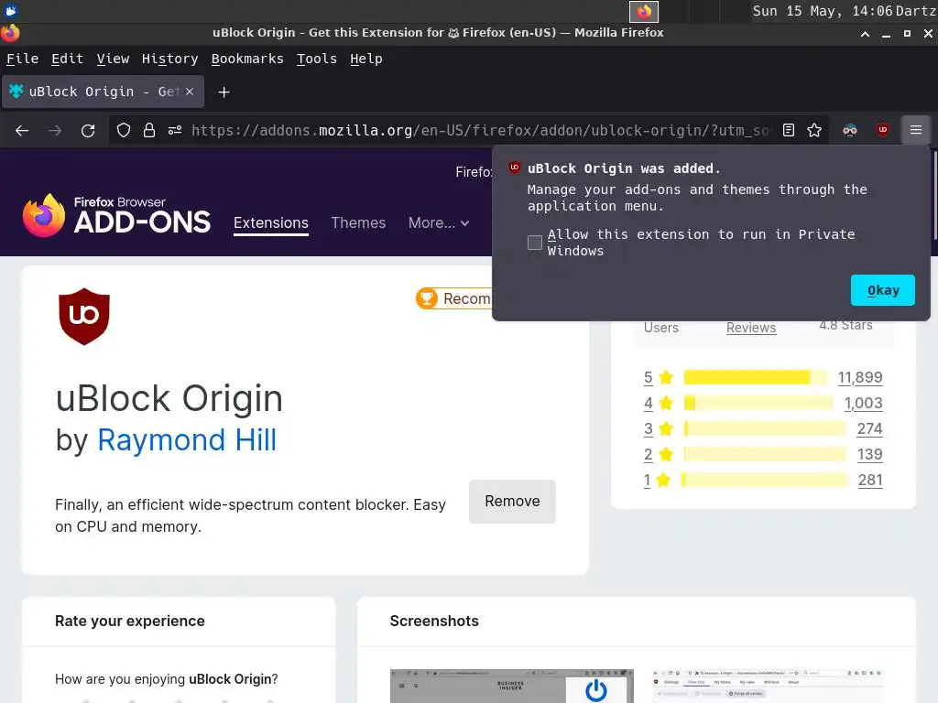Click the 5-star rating bar

[x=756, y=377]
